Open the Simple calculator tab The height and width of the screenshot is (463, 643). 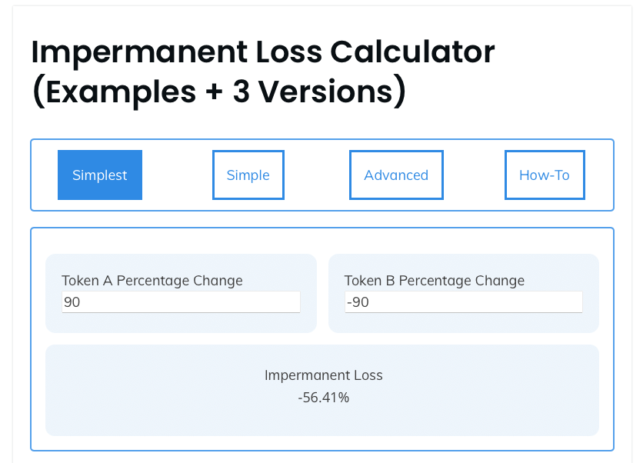(248, 175)
